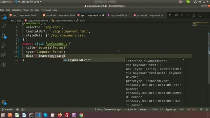Select the app.component.ts tab
Viewport: 210px width, 118px height.
click(91, 15)
